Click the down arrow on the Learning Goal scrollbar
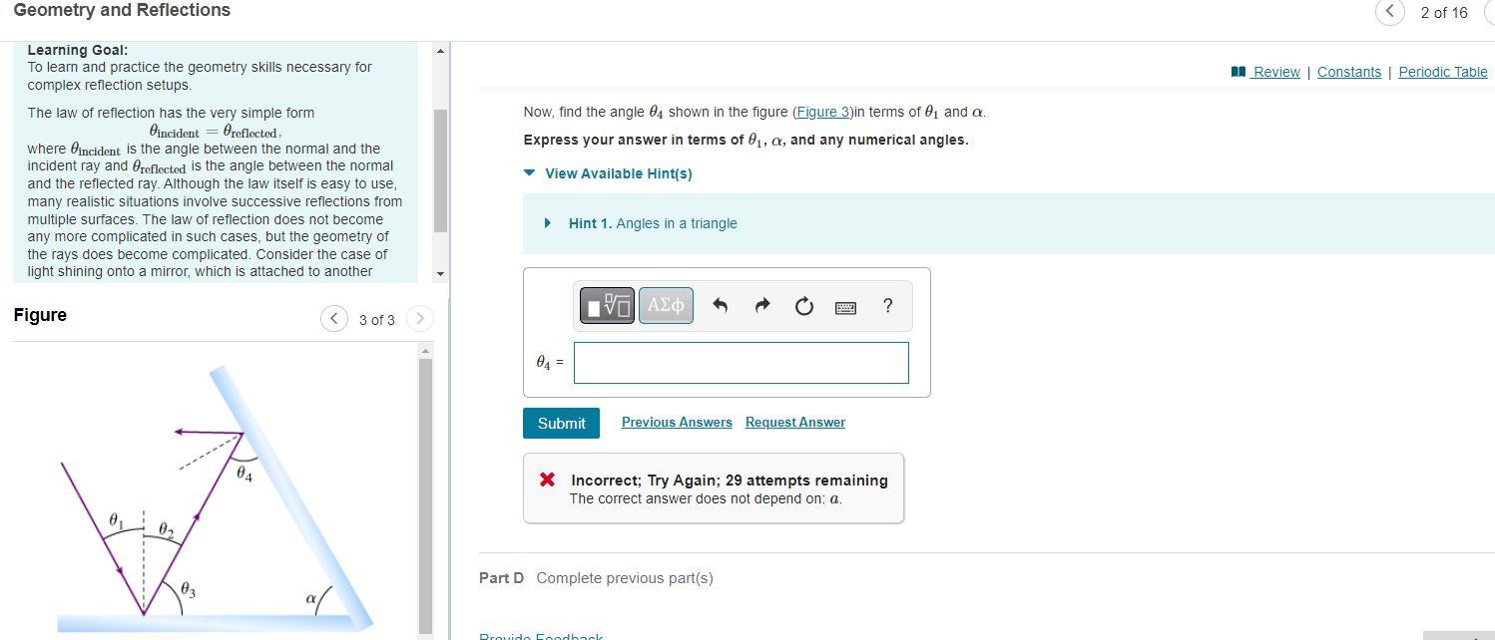 (439, 274)
